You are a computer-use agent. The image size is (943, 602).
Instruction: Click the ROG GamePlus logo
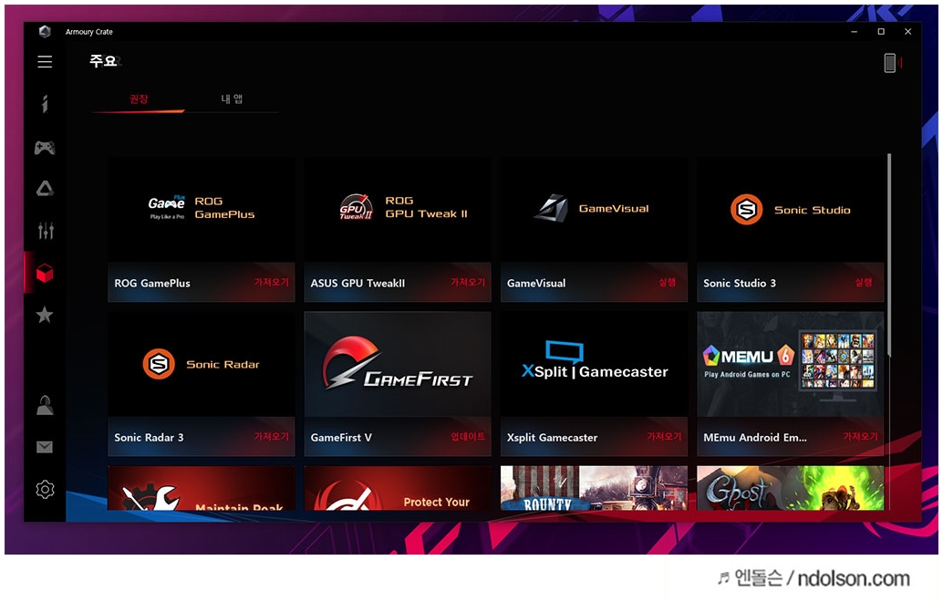tap(167, 207)
